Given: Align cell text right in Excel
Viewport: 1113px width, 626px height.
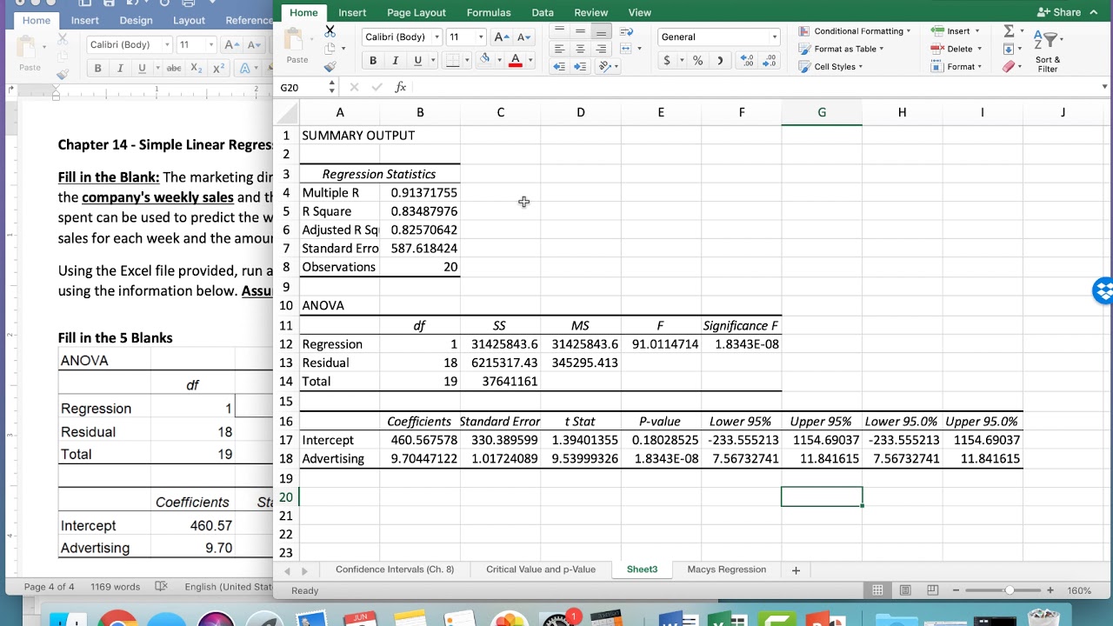Looking at the screenshot, I should (601, 49).
